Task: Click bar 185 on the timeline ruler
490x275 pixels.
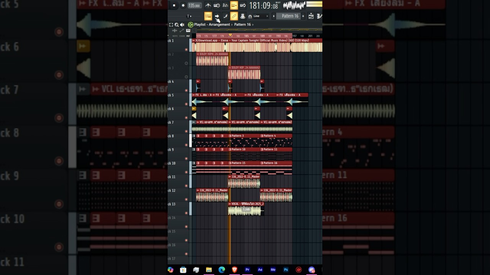Action: 246,36
